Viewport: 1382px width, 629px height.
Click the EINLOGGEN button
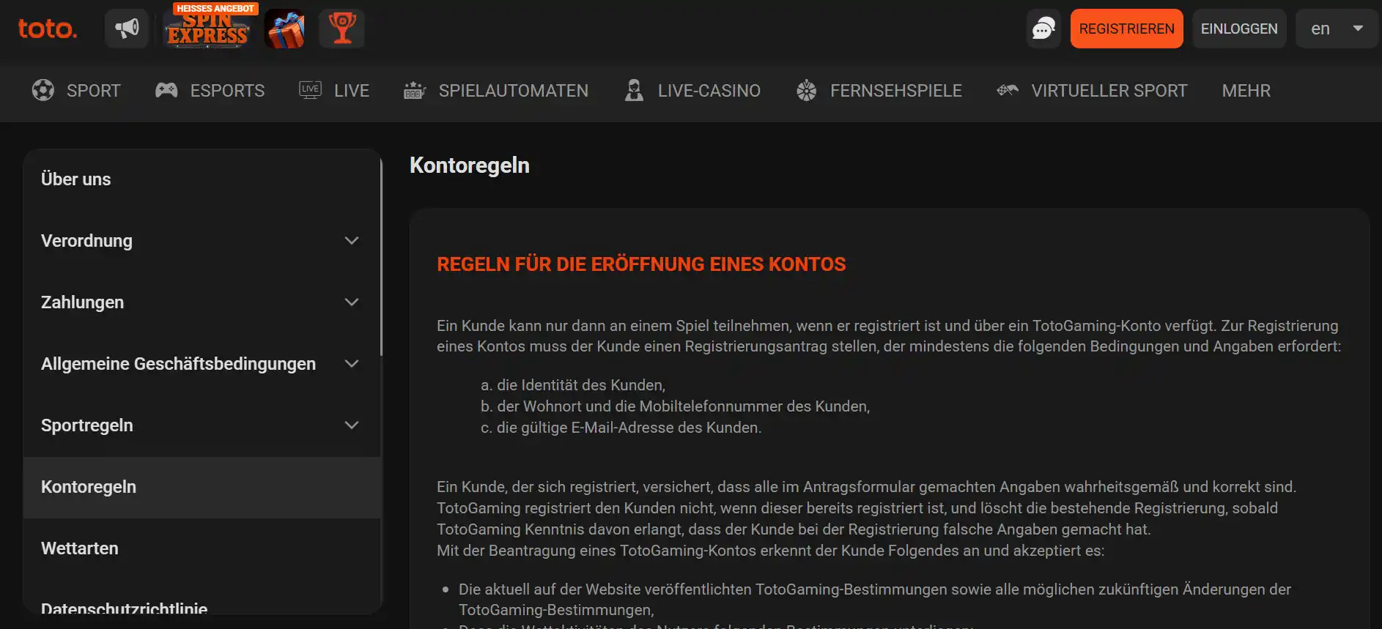pos(1239,29)
